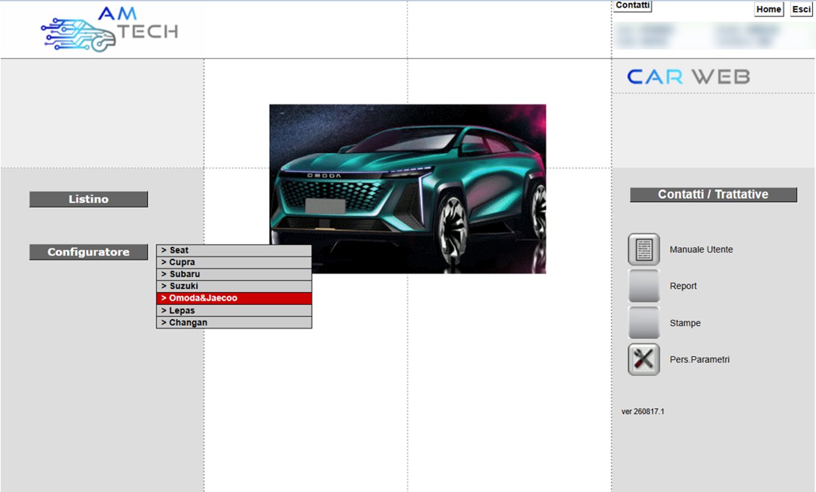The height and width of the screenshot is (492, 816).
Task: Pick Lepas from the brand menu
Action: [x=234, y=311]
